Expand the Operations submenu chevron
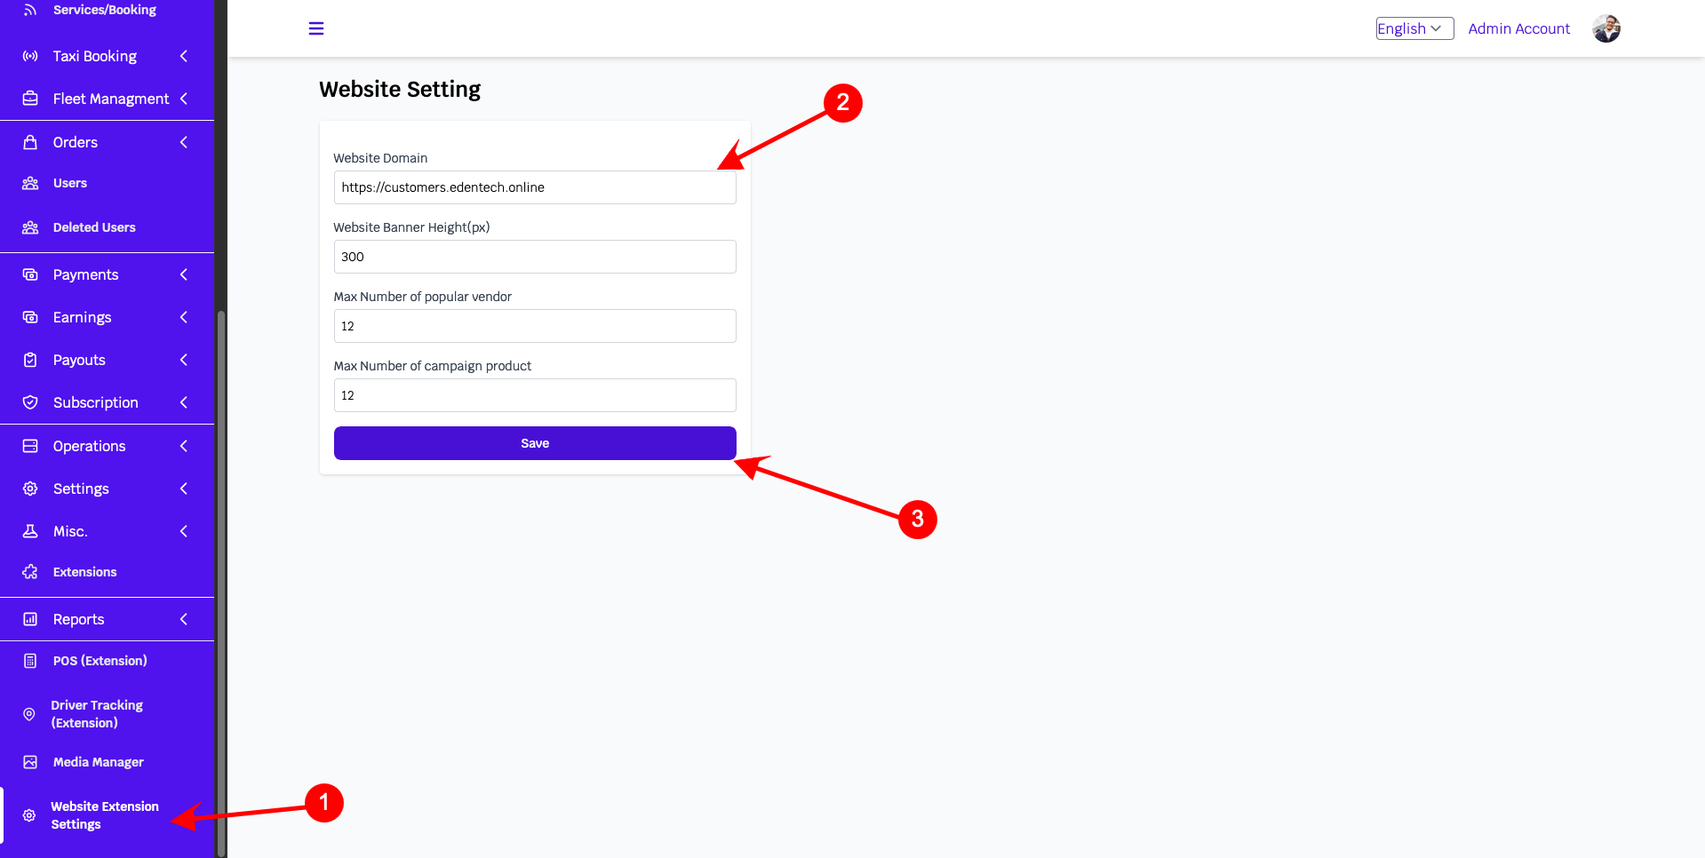 point(184,446)
